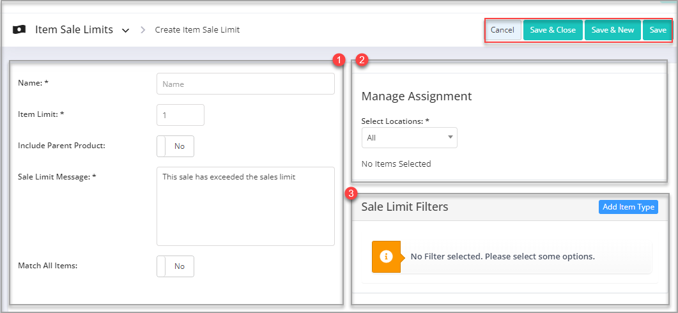Open the Select Locations dropdown
Image resolution: width=678 pixels, height=313 pixels.
[409, 137]
